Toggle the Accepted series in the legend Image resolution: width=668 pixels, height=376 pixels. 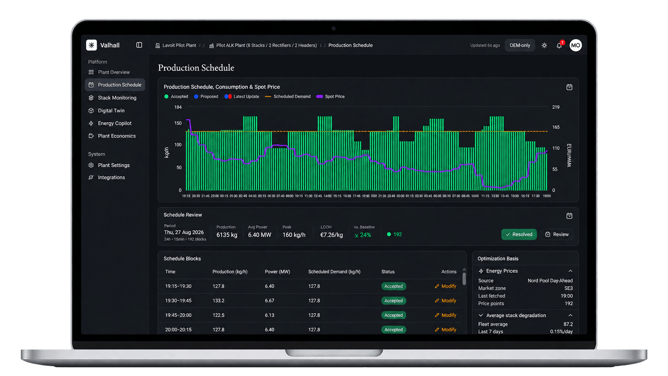(176, 97)
